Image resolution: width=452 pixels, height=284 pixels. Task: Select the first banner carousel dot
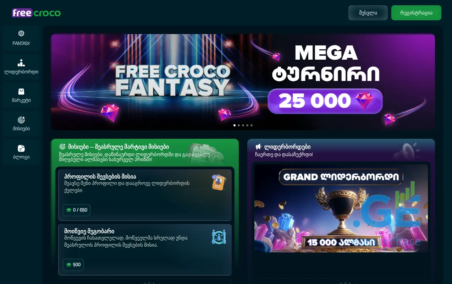click(x=235, y=125)
